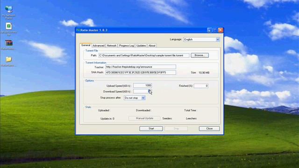
Task: Minimize the Ratio Master window
Action: (x=209, y=30)
